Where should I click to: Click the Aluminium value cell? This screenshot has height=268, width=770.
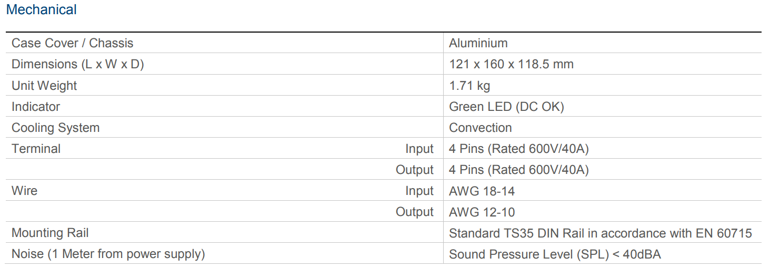pos(478,43)
